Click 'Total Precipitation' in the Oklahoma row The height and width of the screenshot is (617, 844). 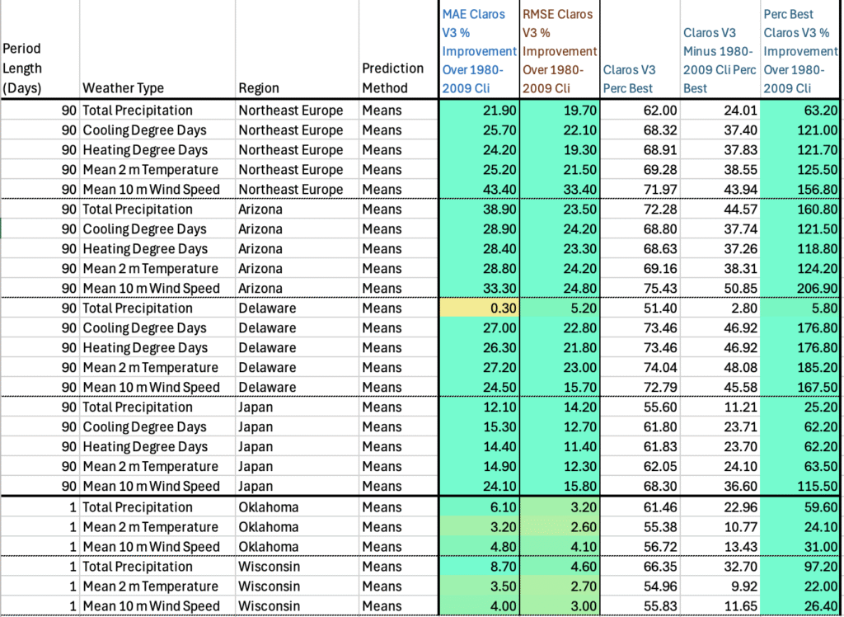point(138,507)
